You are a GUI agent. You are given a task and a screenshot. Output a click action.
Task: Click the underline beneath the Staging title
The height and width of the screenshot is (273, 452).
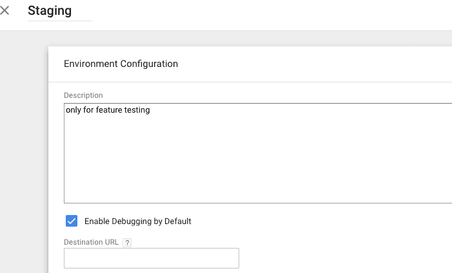(x=59, y=21)
